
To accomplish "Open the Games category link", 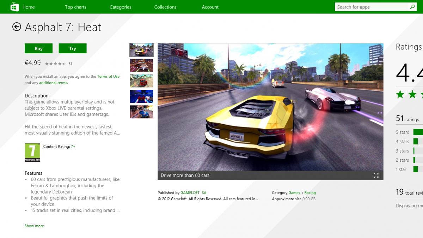I will (x=294, y=193).
